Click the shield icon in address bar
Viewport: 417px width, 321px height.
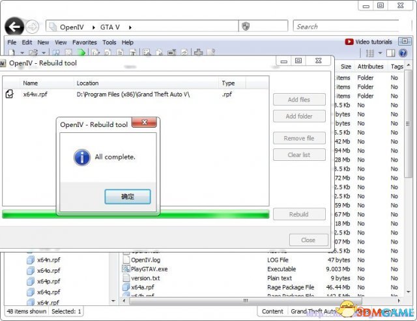[246, 27]
